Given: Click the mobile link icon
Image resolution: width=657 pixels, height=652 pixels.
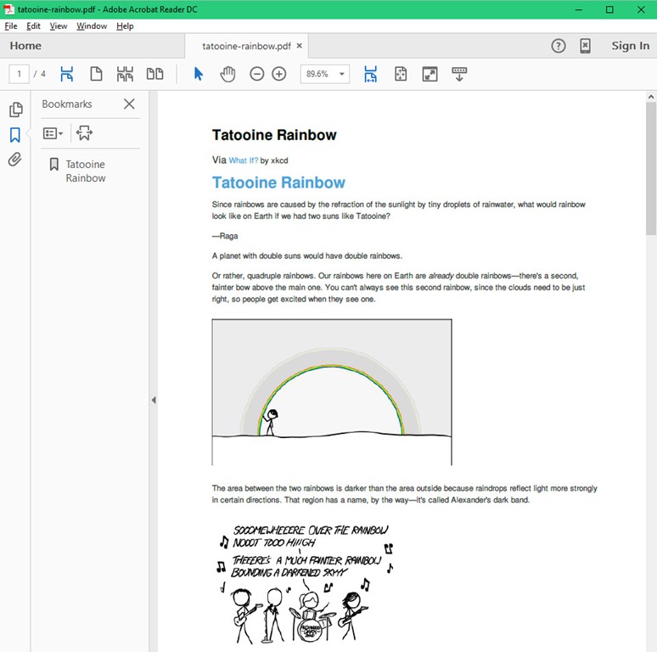Looking at the screenshot, I should tap(586, 46).
